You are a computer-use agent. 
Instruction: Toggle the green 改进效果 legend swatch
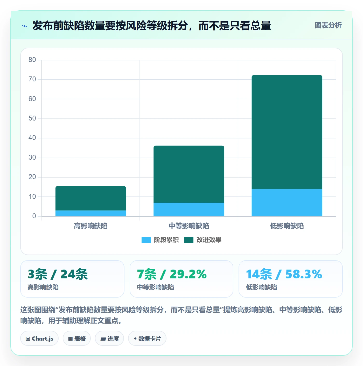click(189, 240)
